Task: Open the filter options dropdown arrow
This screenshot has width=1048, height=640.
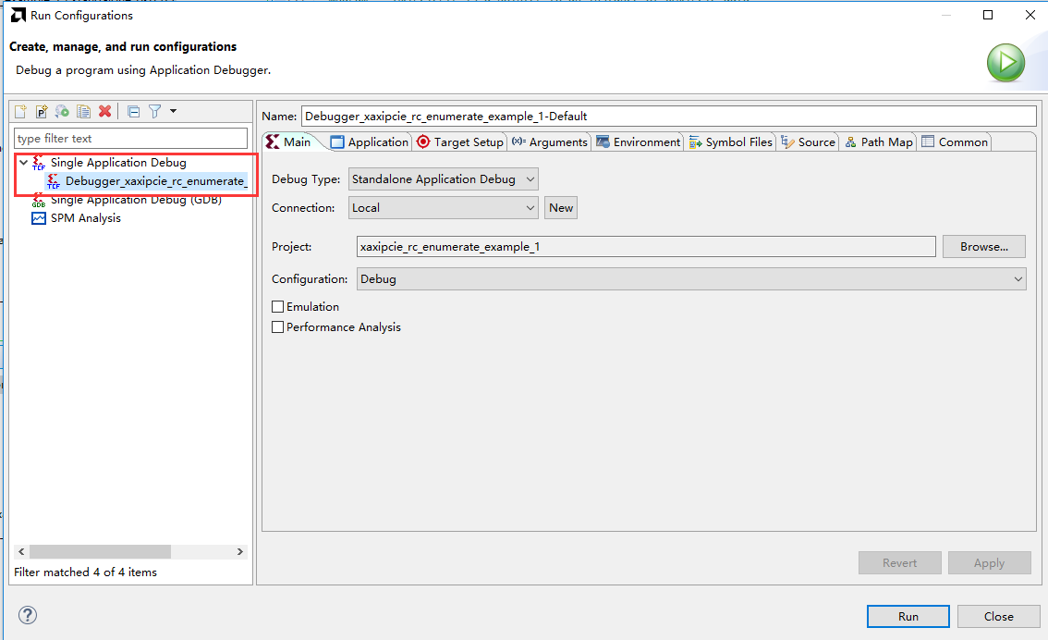Action: coord(173,111)
